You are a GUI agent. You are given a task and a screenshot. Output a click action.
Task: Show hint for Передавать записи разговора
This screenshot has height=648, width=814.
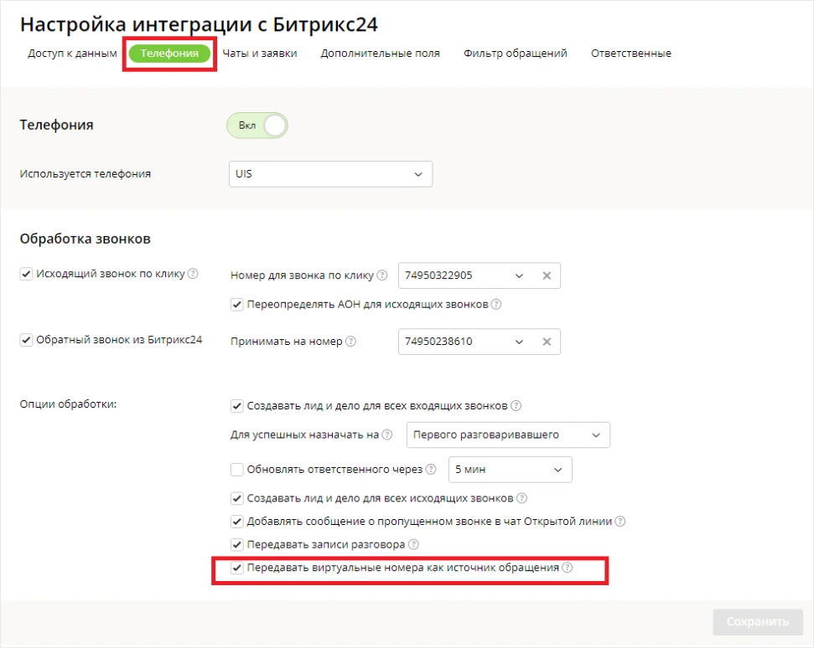coord(413,544)
